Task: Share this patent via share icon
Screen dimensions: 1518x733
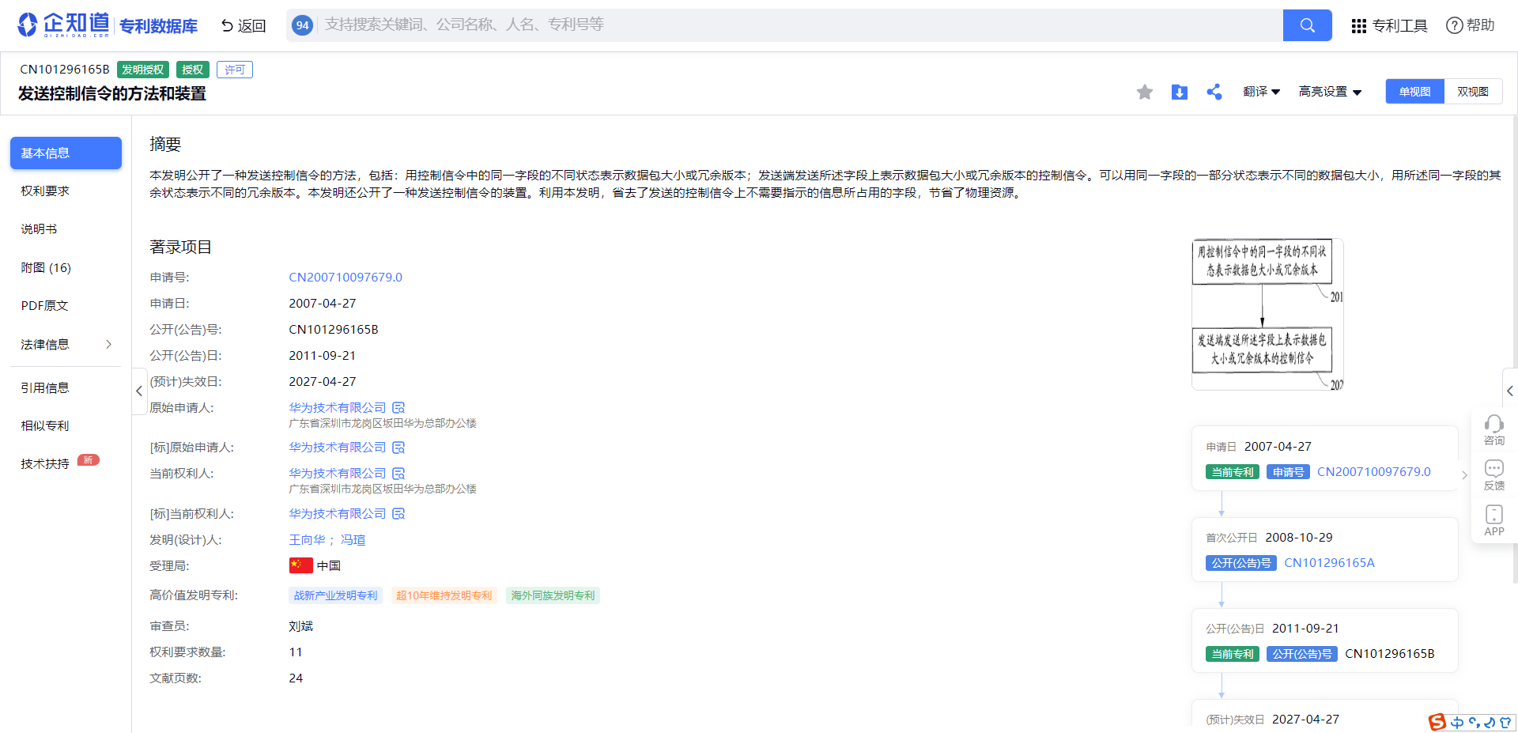Action: (x=1214, y=92)
